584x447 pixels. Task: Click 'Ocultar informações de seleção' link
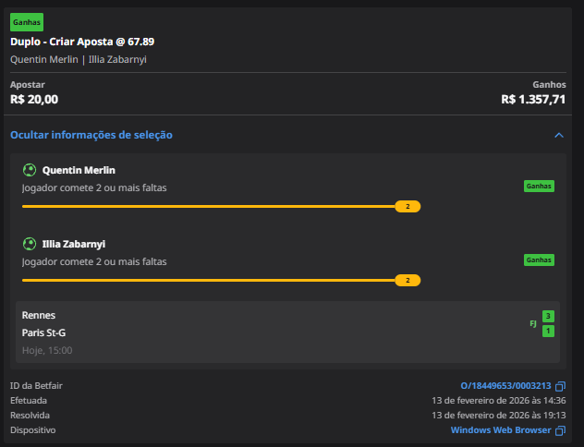[x=91, y=135]
